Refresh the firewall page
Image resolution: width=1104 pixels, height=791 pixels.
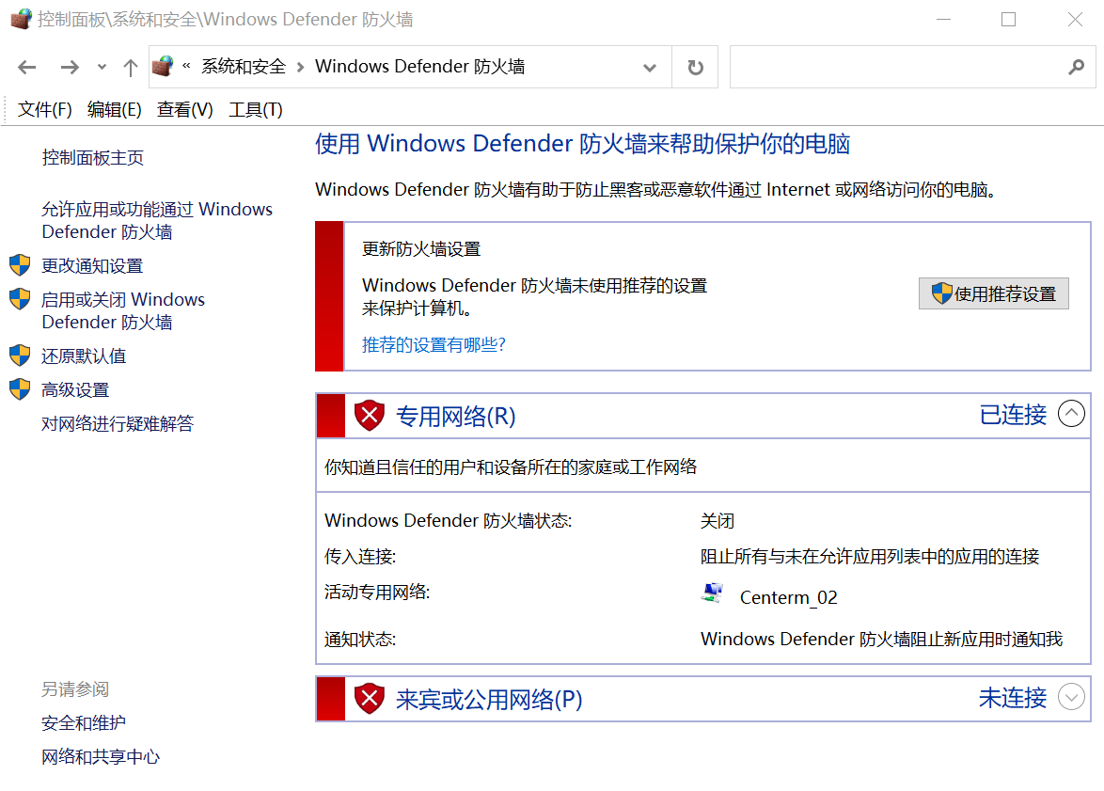(695, 67)
